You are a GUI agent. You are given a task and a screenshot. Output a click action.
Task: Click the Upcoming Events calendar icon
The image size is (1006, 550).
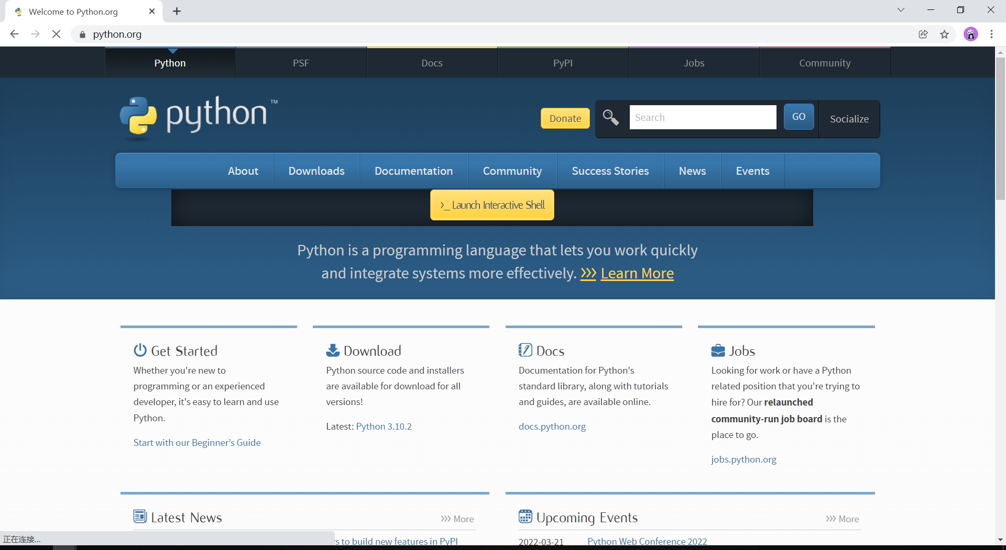coord(526,517)
